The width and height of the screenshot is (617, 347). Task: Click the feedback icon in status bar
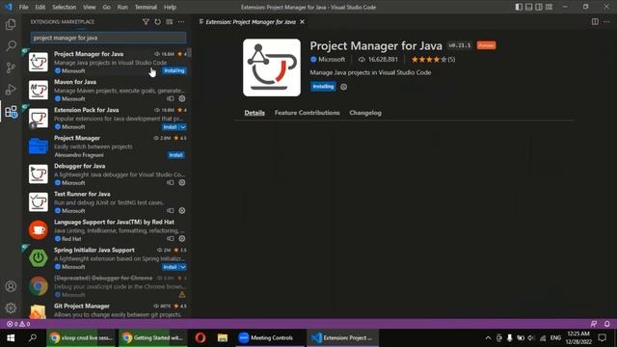point(594,324)
